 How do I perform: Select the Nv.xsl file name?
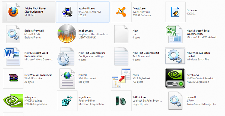click(136, 75)
